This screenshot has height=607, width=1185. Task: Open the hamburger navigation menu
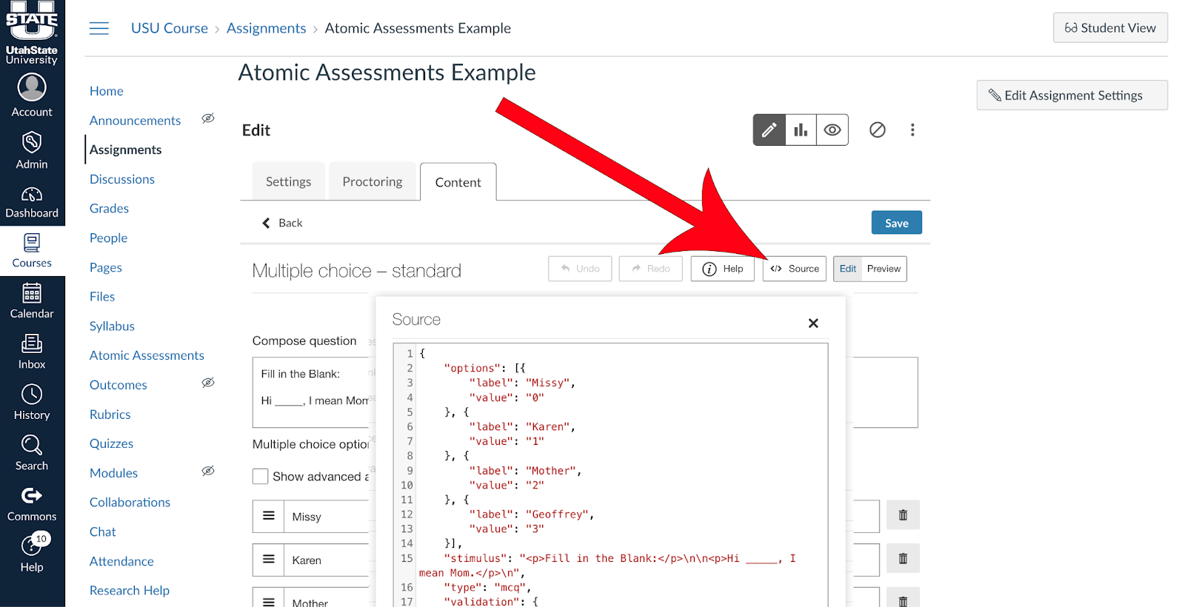tap(99, 28)
